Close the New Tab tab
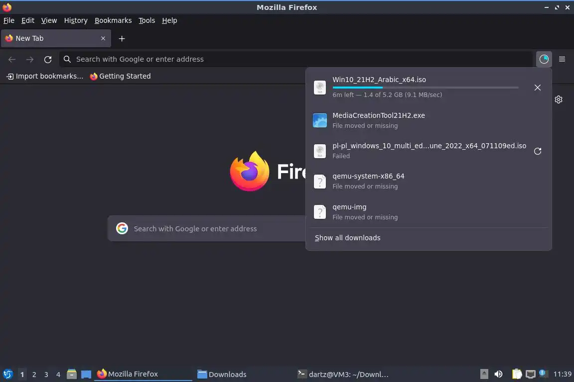574x382 pixels. pyautogui.click(x=103, y=38)
